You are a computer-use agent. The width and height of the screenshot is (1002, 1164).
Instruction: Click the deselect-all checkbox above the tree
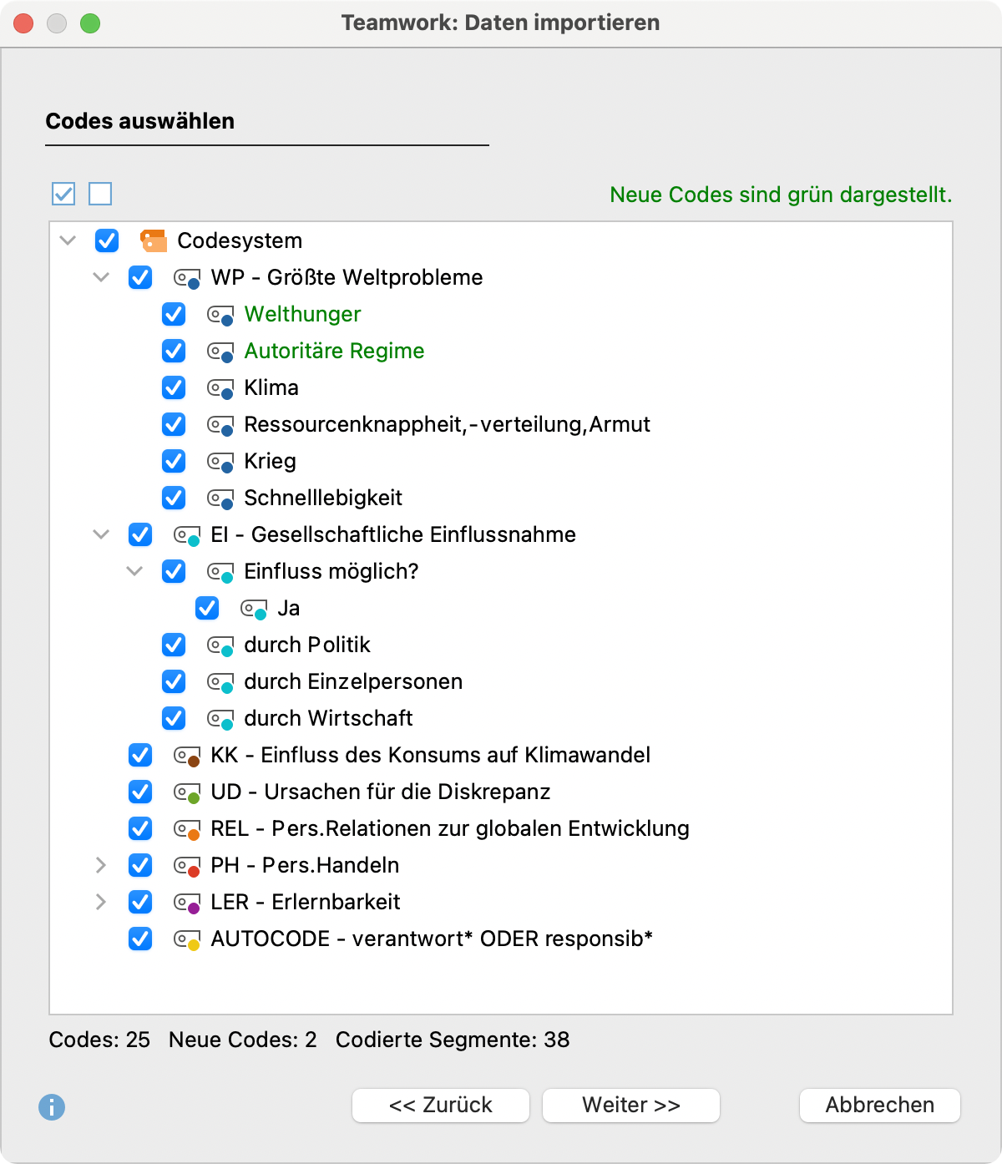(x=100, y=194)
